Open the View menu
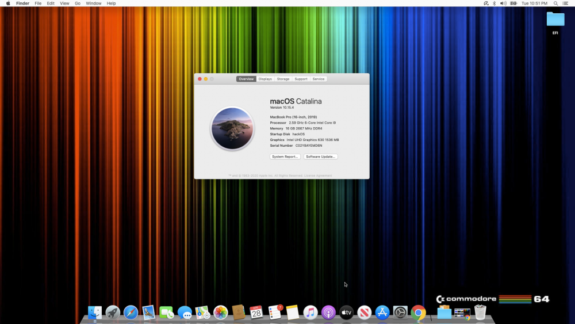The width and height of the screenshot is (575, 324). 64,3
